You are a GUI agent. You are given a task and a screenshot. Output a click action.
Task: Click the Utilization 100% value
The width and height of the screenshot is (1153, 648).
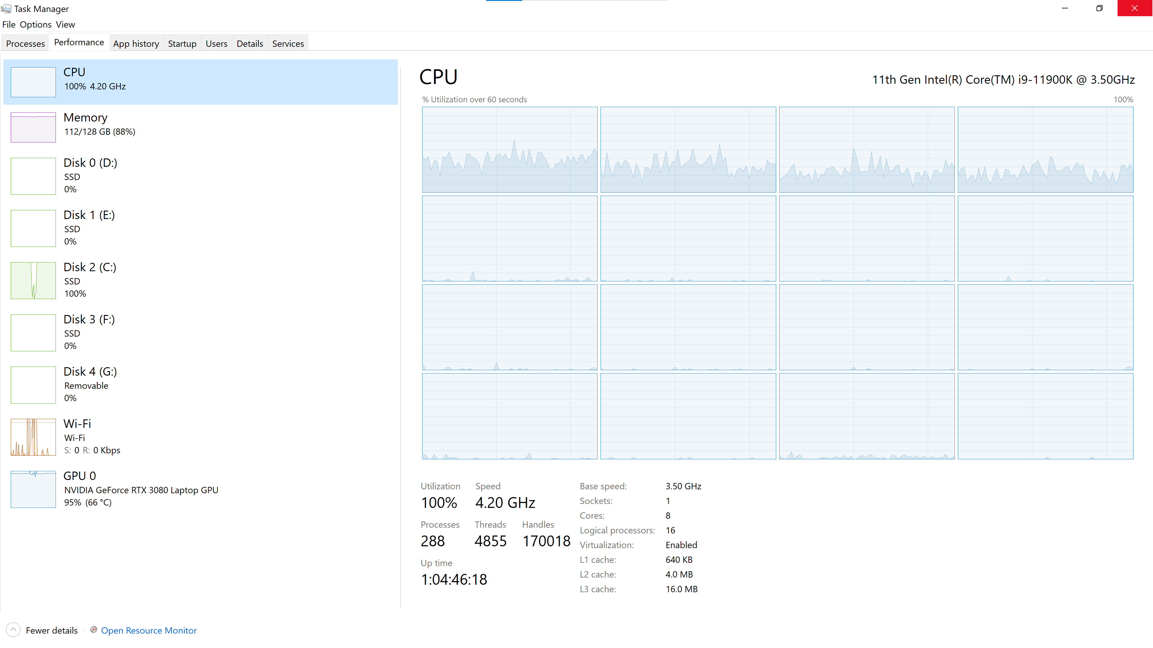(439, 503)
